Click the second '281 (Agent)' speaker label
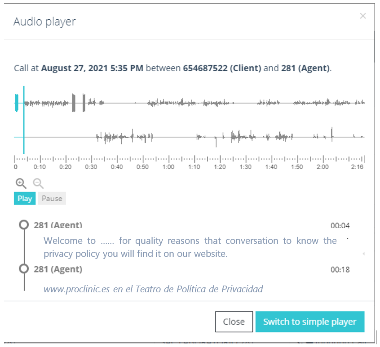 point(58,269)
